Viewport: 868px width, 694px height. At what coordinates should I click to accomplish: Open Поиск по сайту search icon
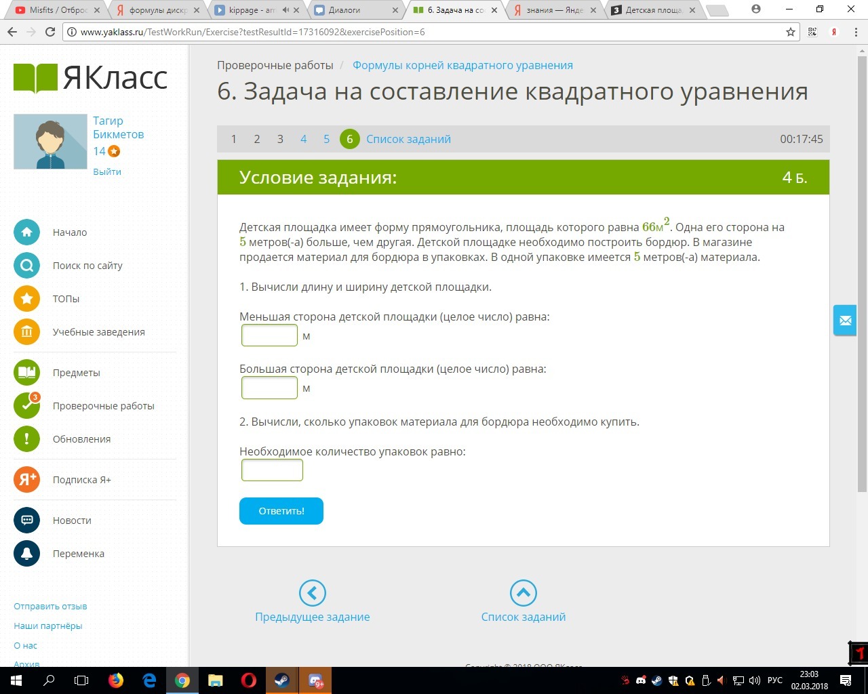26,266
